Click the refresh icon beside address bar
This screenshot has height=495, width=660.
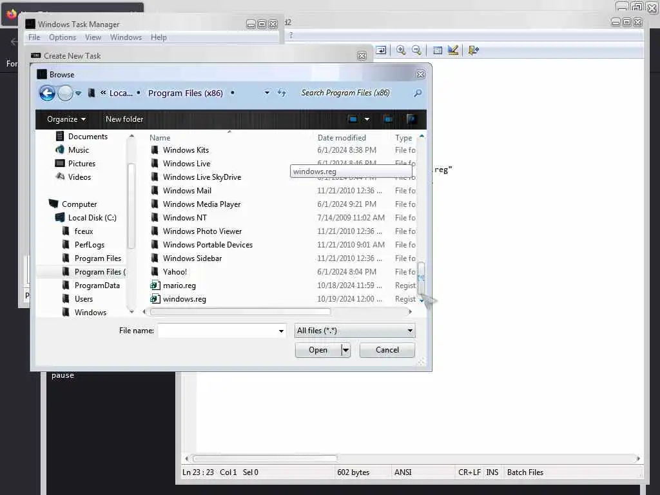282,93
